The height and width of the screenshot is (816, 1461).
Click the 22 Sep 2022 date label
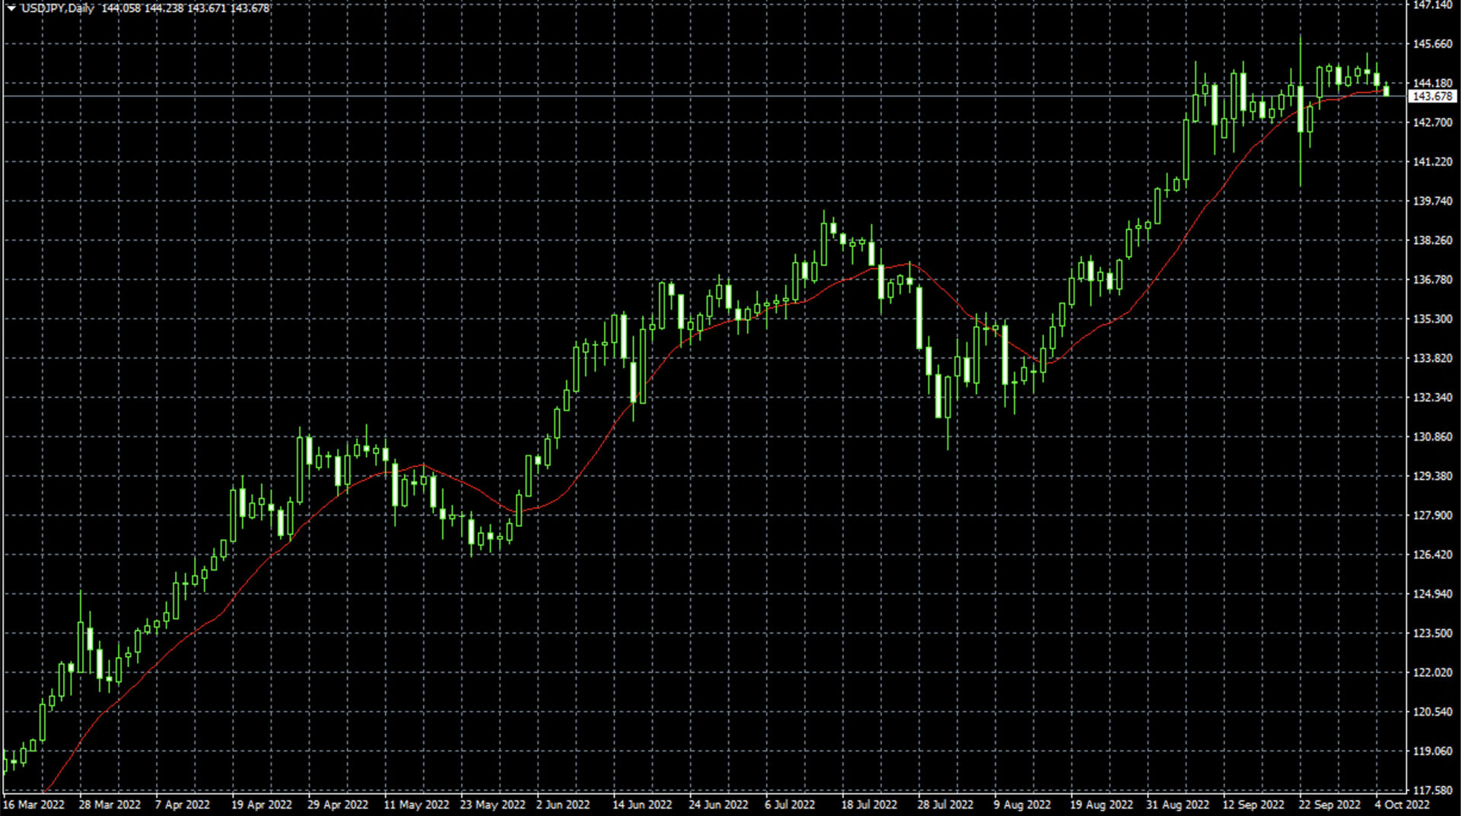(x=1329, y=805)
